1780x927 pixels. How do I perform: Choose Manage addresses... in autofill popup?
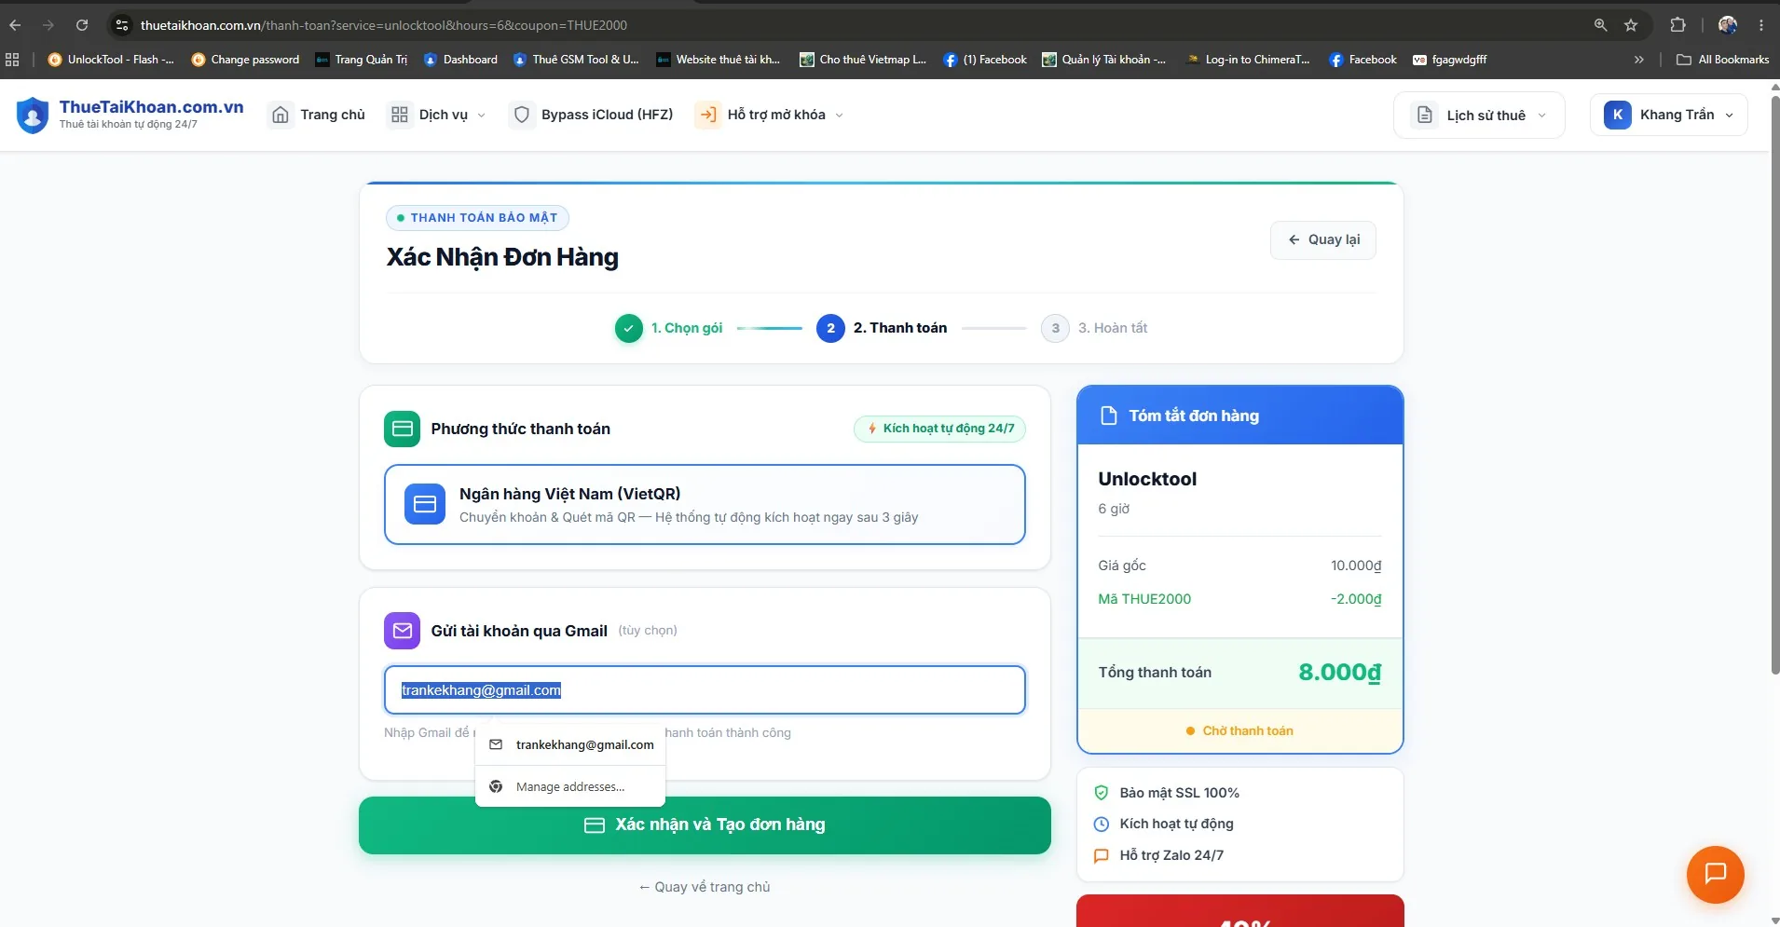[x=570, y=787]
